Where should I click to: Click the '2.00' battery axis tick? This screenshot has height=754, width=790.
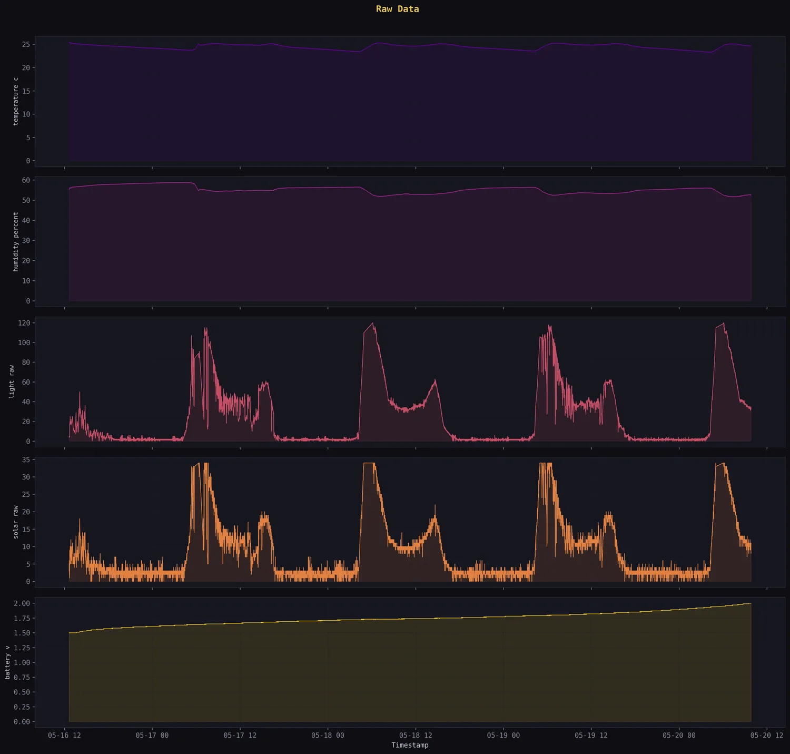point(22,603)
